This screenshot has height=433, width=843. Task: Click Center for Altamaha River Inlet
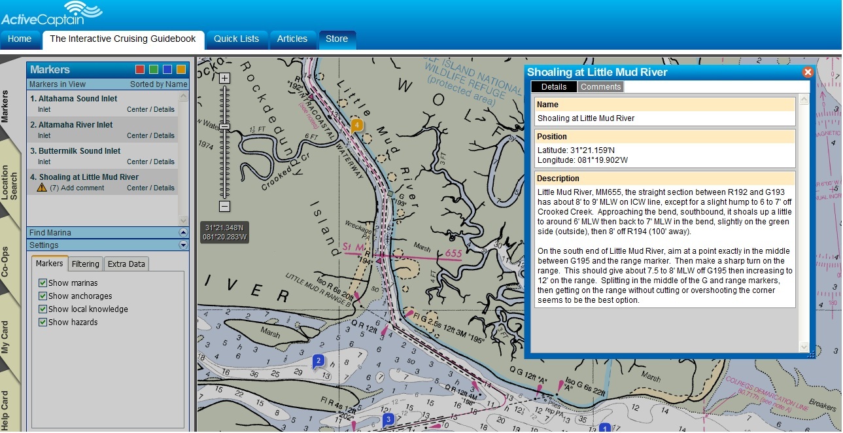click(137, 136)
